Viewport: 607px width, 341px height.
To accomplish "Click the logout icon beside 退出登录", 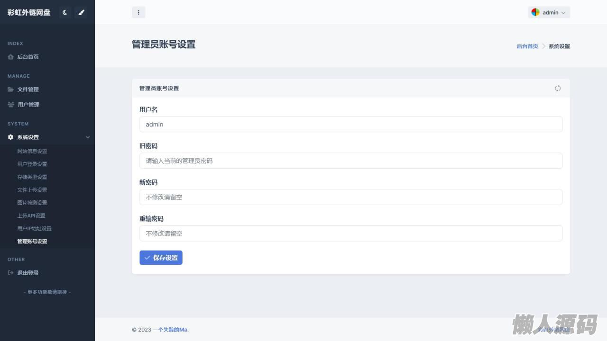I will tap(11, 273).
